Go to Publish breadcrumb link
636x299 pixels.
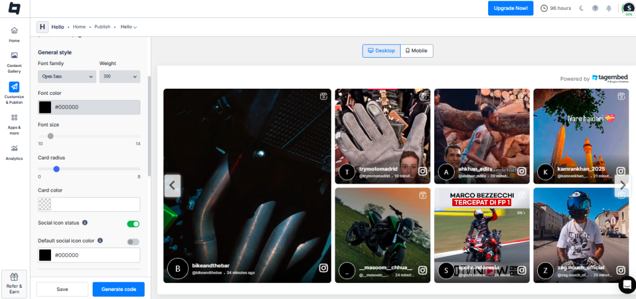point(102,27)
